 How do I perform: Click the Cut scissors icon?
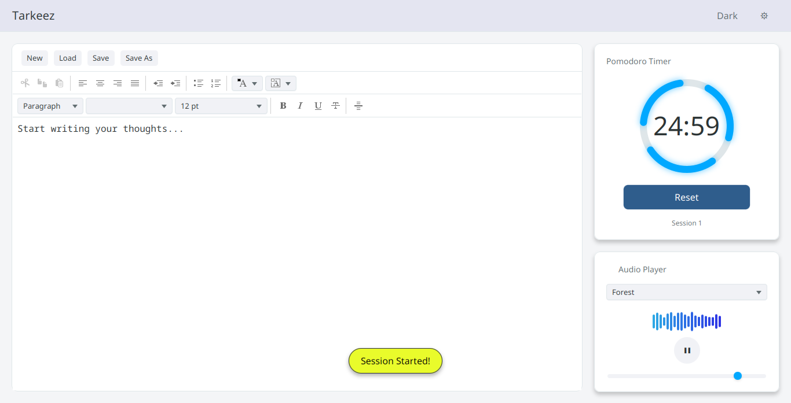pos(25,83)
